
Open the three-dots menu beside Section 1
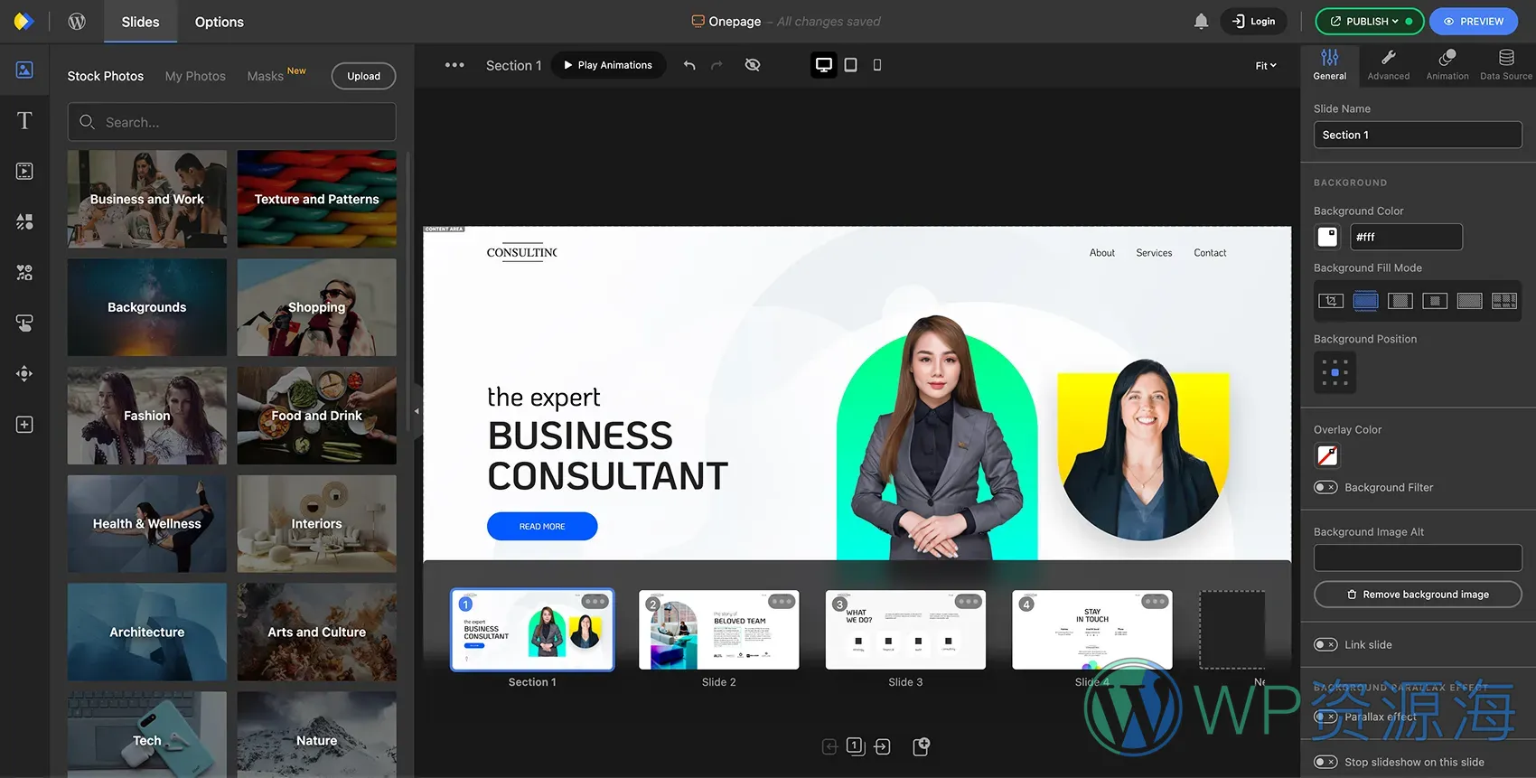[x=454, y=65]
